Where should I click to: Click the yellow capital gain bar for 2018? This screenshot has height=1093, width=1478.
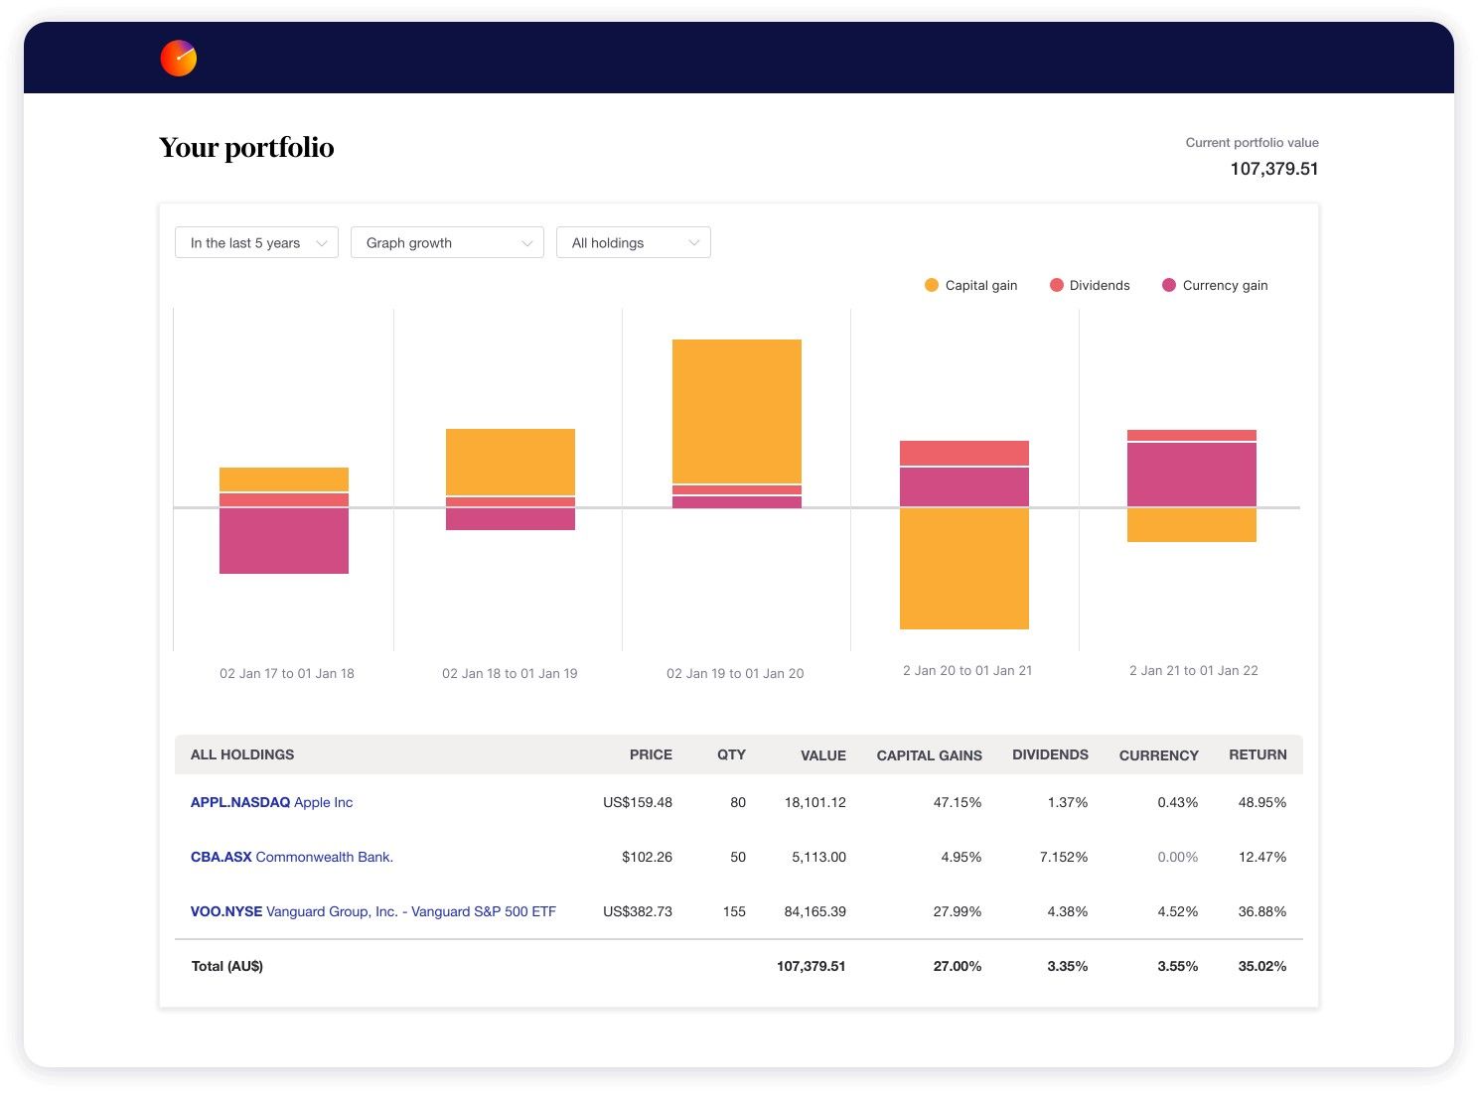(x=511, y=462)
